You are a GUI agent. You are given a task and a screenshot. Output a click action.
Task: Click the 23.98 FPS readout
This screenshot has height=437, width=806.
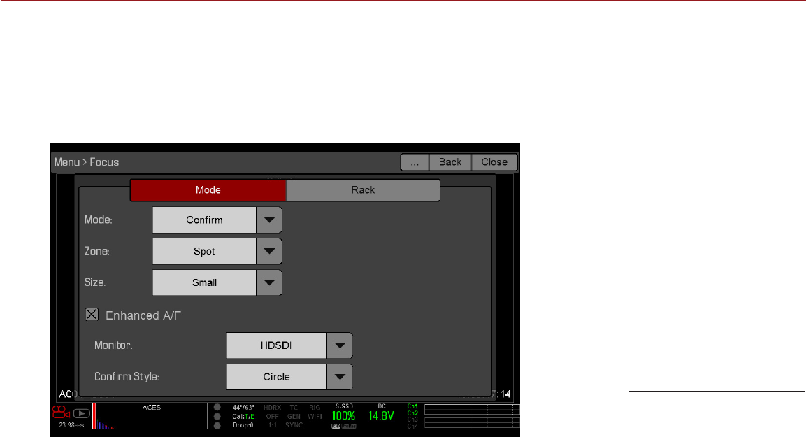(71, 425)
